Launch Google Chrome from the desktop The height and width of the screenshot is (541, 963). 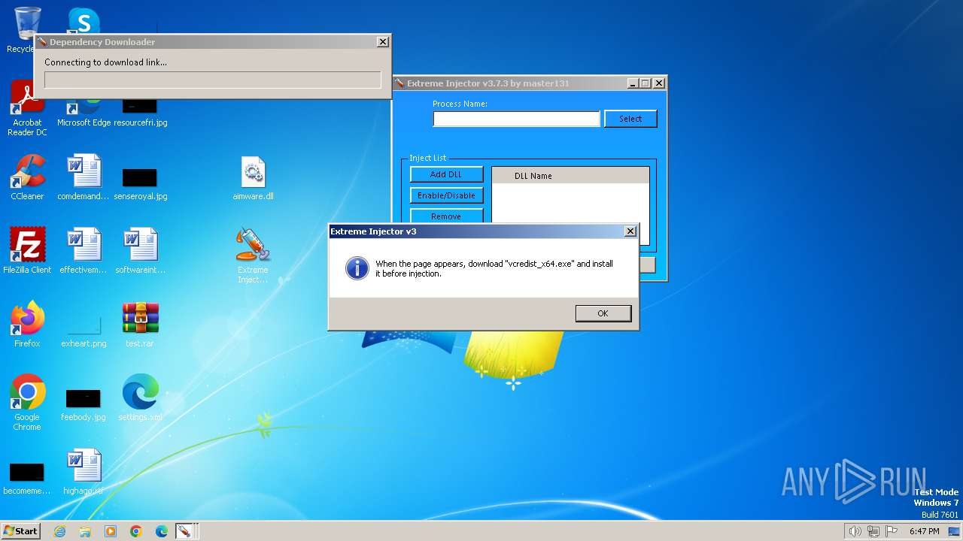pos(27,403)
